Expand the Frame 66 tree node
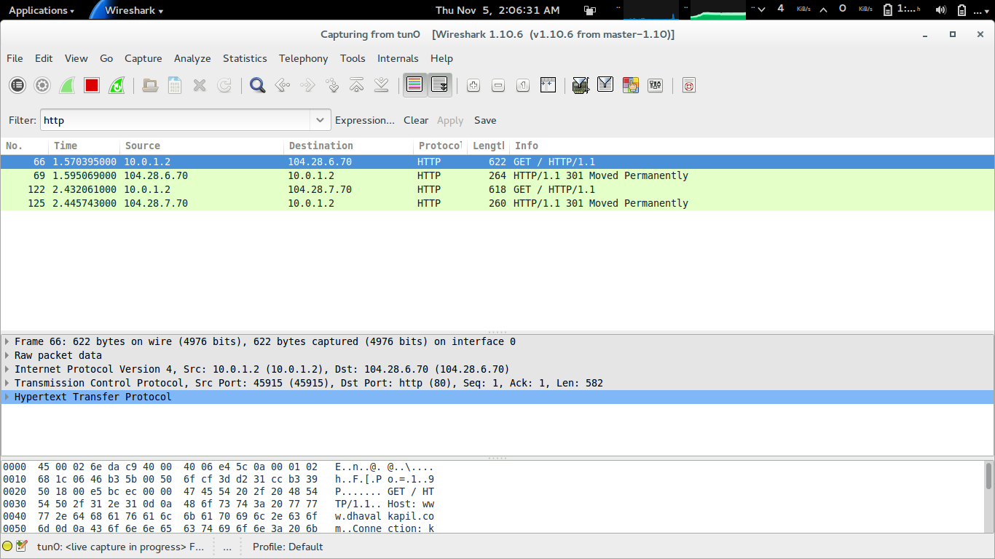This screenshot has height=559, width=995. 7,341
